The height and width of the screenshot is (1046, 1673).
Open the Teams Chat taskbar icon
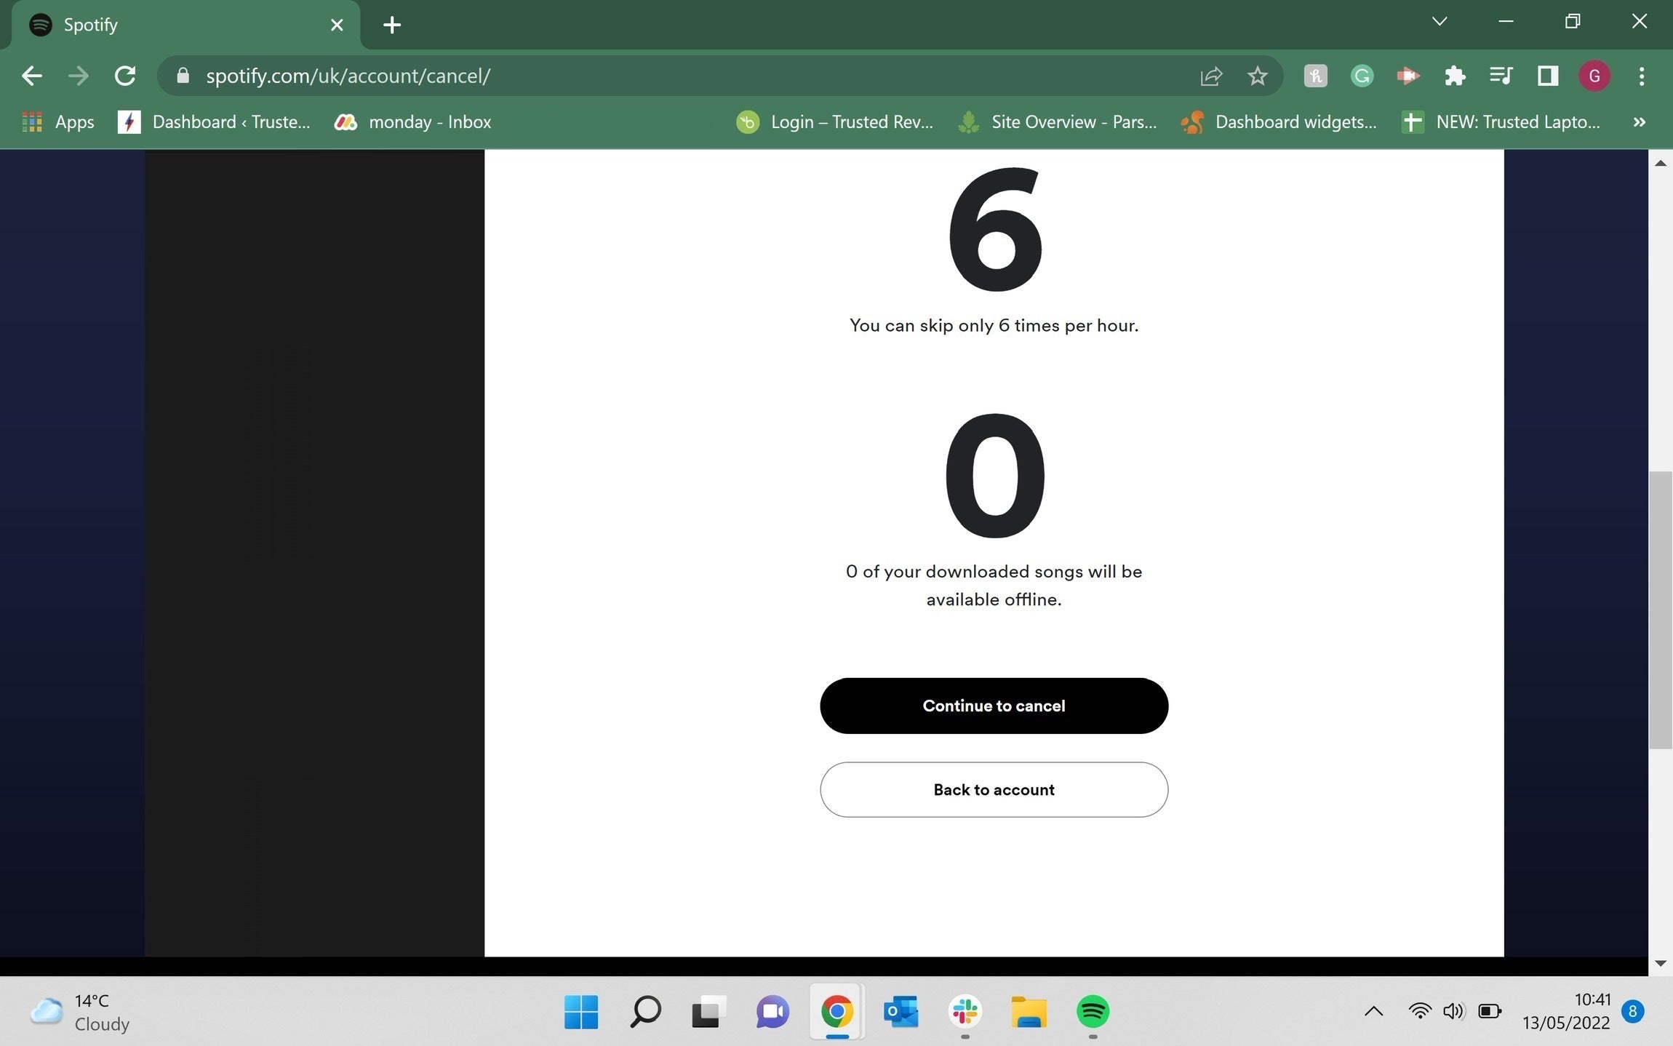coord(772,1011)
